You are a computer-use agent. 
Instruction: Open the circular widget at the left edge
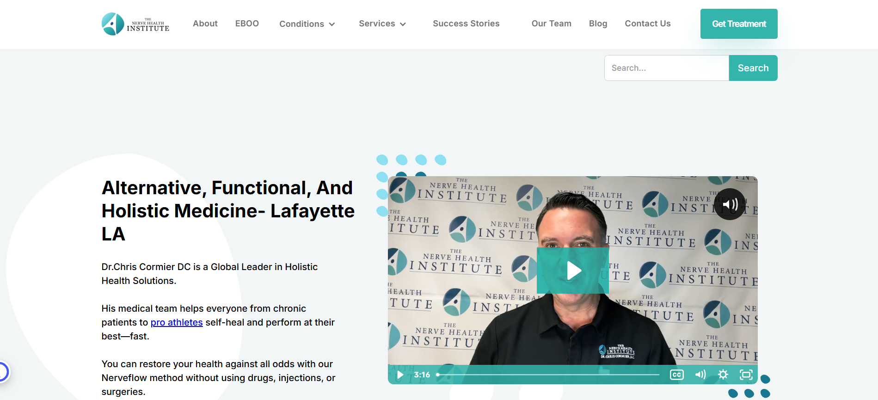[3, 372]
